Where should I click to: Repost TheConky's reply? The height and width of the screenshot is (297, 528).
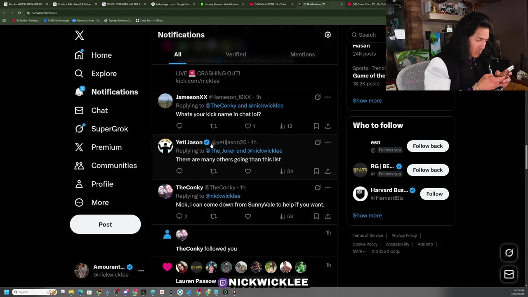[214, 216]
